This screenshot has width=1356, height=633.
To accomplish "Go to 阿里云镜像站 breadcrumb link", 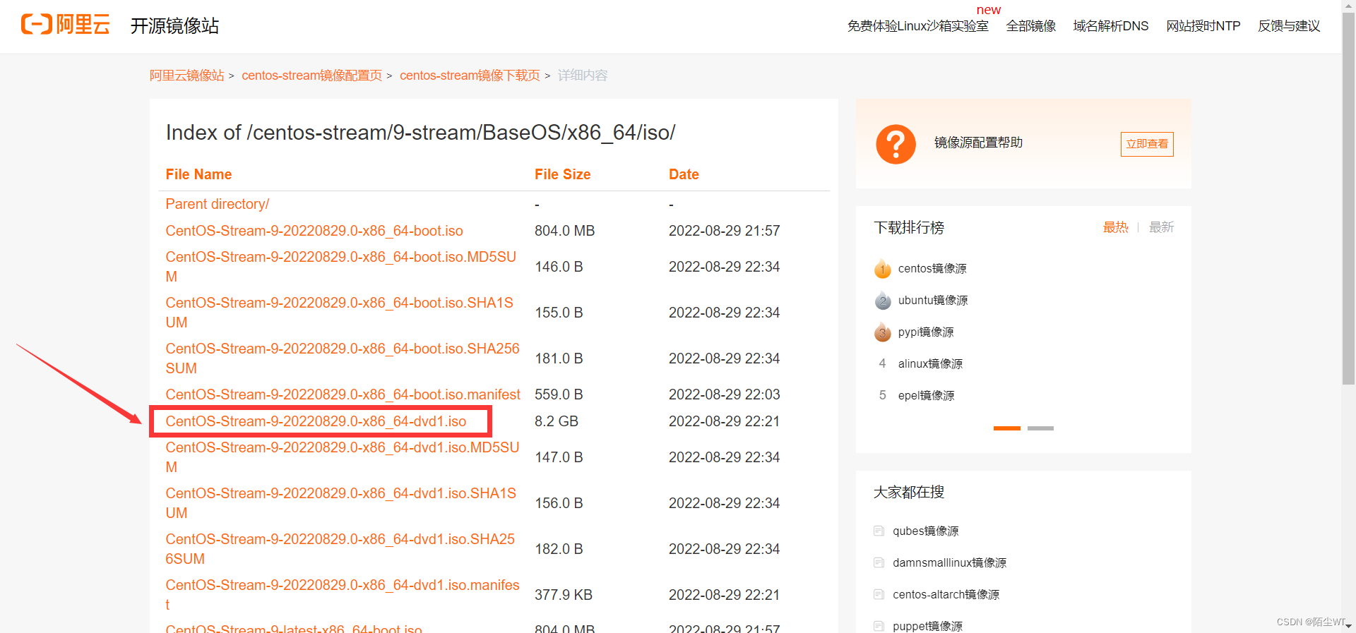I will [186, 76].
